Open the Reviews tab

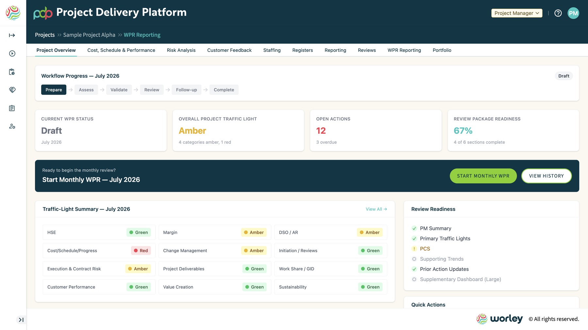367,50
